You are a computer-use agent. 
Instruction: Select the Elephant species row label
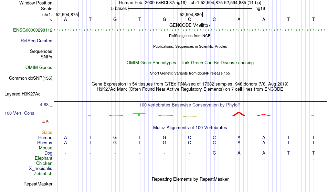(x=43, y=158)
